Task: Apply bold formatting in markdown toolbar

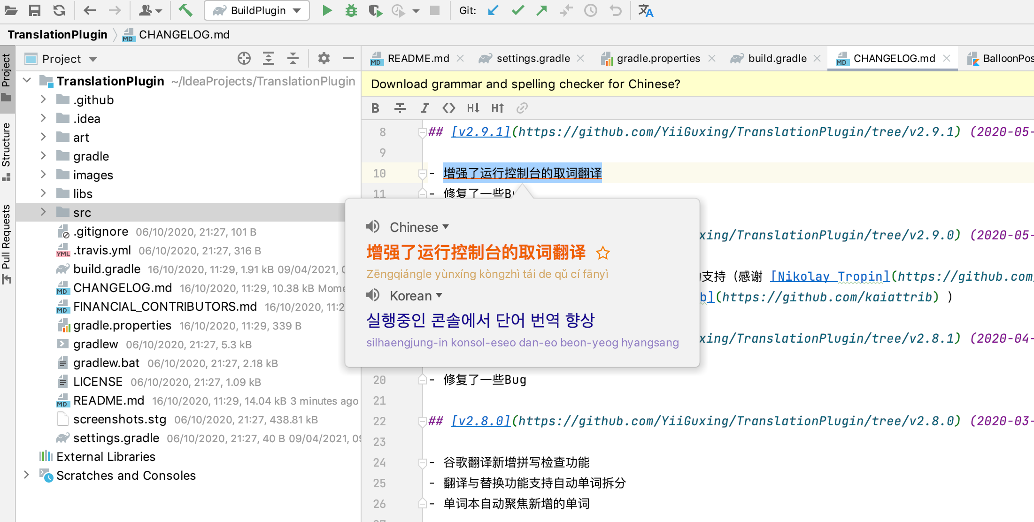Action: click(x=375, y=108)
